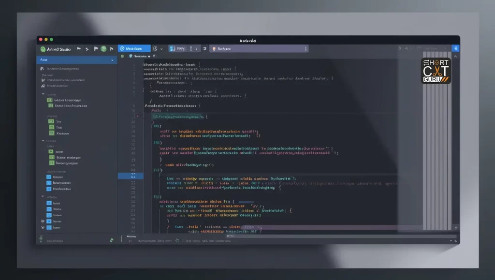Click the blue-icon toolbar button left of the lightbulb field
The width and height of the screenshot is (495, 280).
pos(177,49)
